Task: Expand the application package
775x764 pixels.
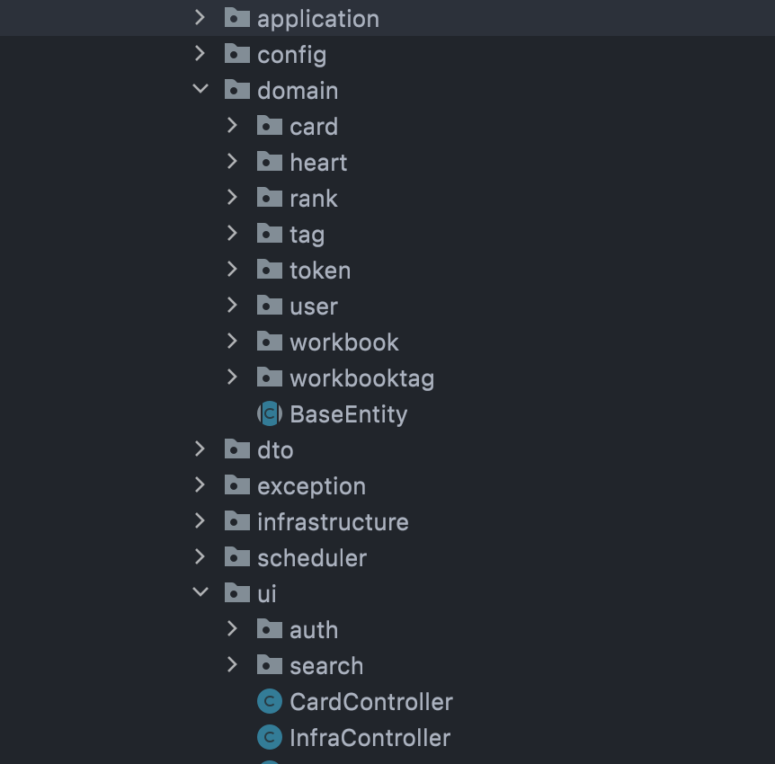Action: pyautogui.click(x=200, y=18)
